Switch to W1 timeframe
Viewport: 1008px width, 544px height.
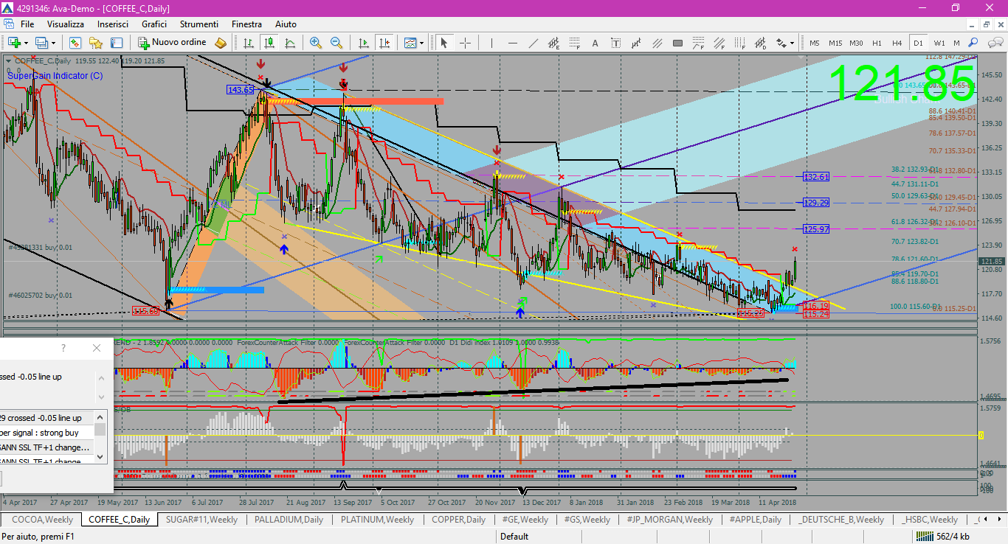pyautogui.click(x=939, y=43)
